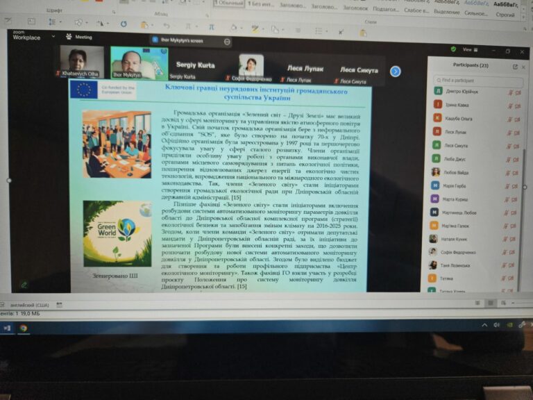533x400 pixels.
Task: Select Леся Сикута row in participants list
Action: click(476, 146)
